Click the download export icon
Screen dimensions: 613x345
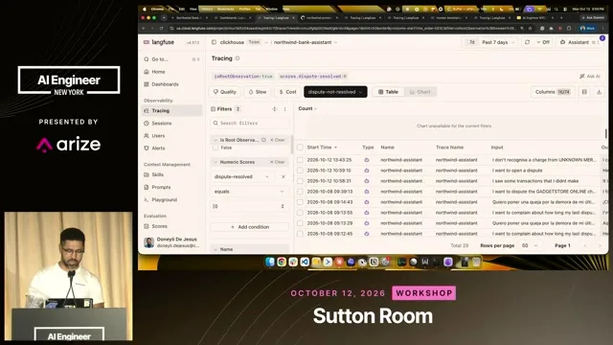click(x=599, y=92)
